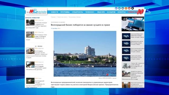Click the Лента новостей section heading
The height and width of the screenshot is (95, 169).
[33, 18]
